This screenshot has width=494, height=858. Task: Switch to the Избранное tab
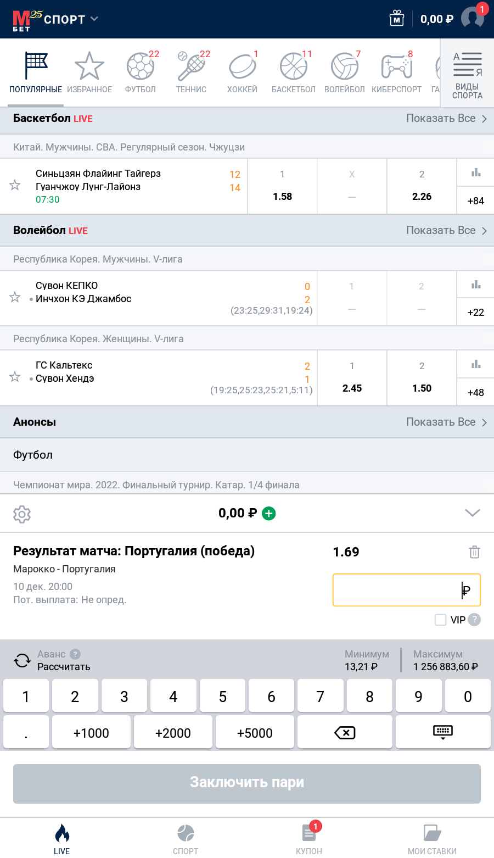(x=89, y=66)
